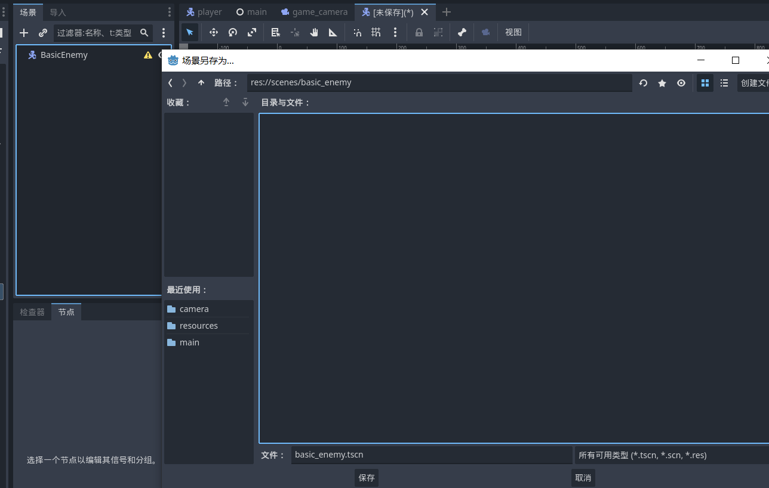Edit the path field res://scenes/basic_enemy
The width and height of the screenshot is (769, 488).
[x=439, y=82]
